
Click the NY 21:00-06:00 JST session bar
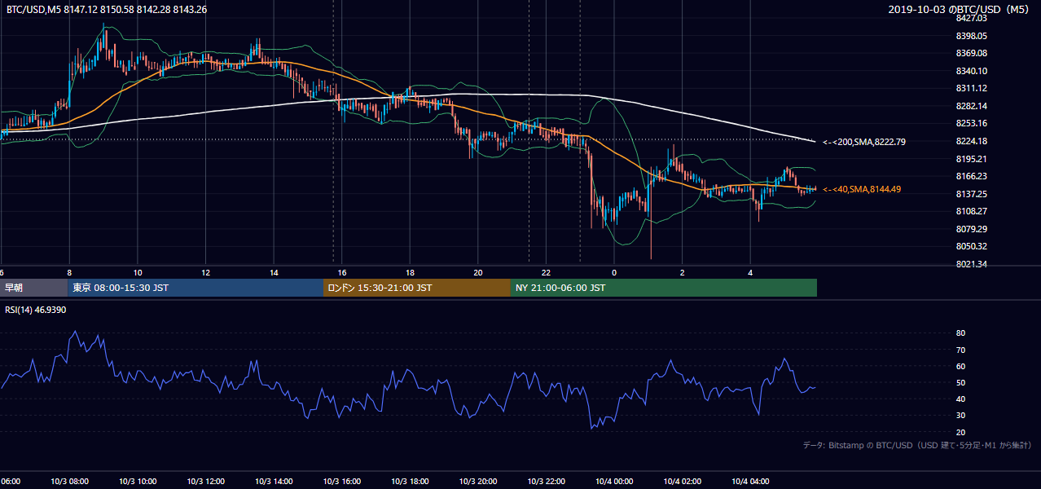(x=664, y=288)
